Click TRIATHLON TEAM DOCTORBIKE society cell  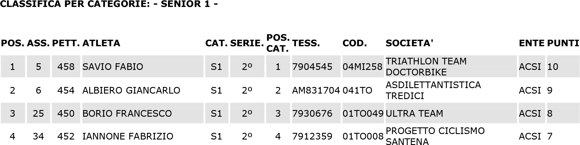coord(451,67)
